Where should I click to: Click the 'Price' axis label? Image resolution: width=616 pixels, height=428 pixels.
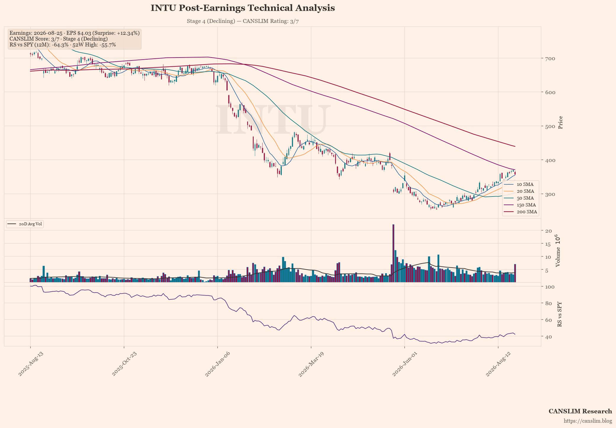click(x=560, y=122)
